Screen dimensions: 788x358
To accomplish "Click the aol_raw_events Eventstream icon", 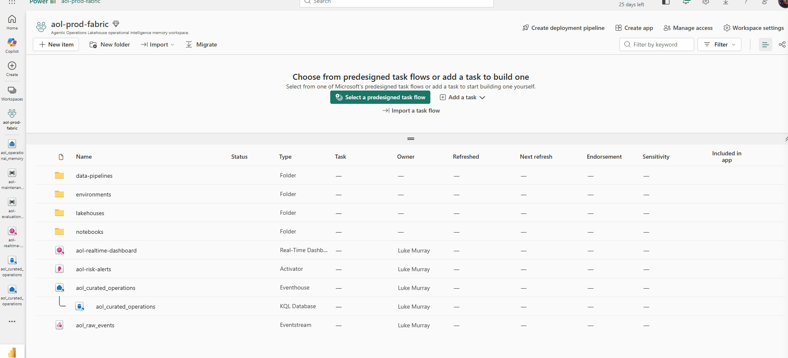I will pos(59,325).
